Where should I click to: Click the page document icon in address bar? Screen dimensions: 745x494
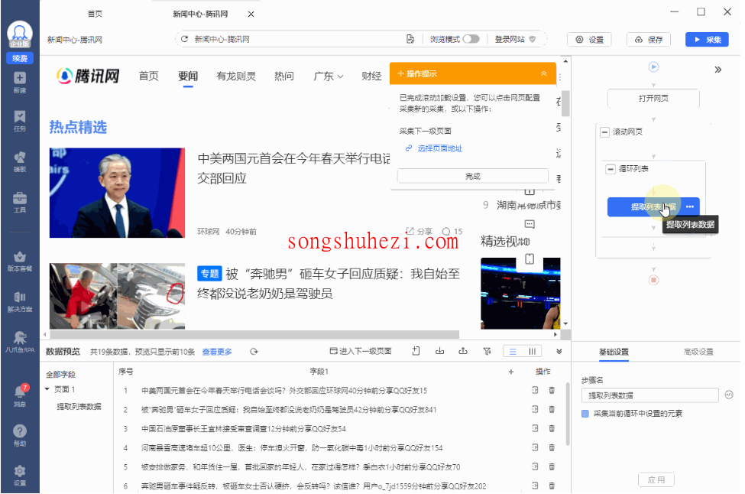(x=410, y=39)
